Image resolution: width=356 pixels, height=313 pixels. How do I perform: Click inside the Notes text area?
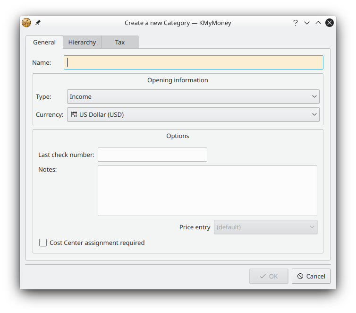(207, 191)
